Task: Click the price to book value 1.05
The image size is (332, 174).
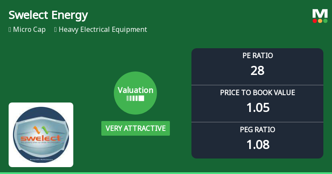Action: pyautogui.click(x=257, y=107)
